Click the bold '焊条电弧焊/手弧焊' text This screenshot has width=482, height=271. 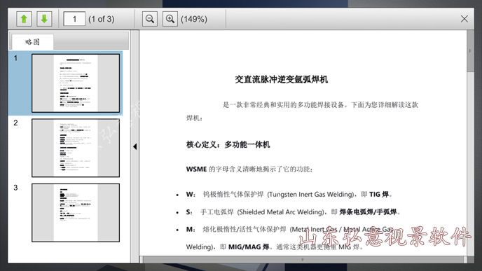368,212
